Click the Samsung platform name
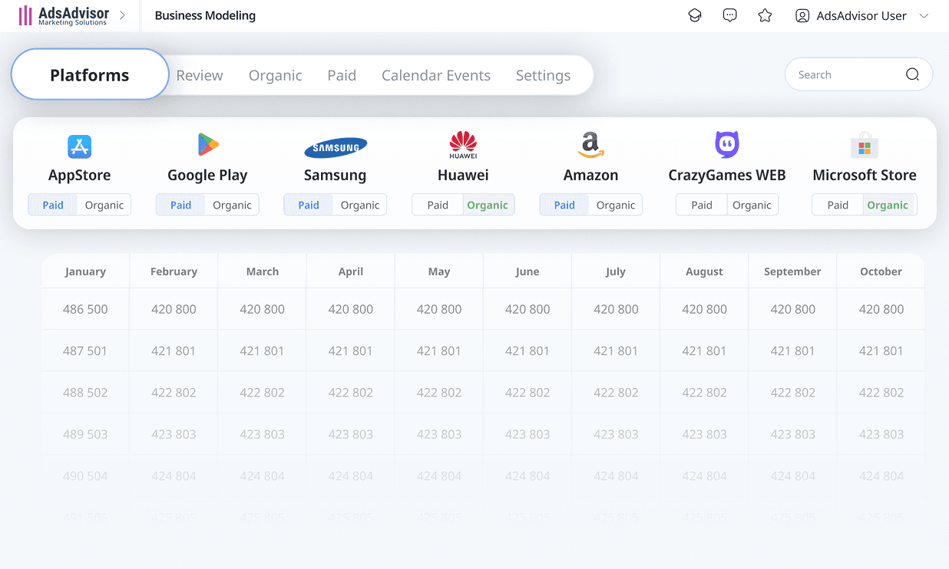Viewport: 949px width, 569px height. (336, 175)
